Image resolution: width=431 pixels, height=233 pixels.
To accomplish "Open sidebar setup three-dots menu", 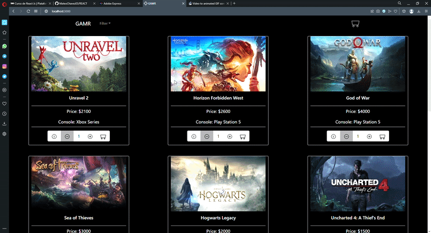I will (x=4, y=228).
